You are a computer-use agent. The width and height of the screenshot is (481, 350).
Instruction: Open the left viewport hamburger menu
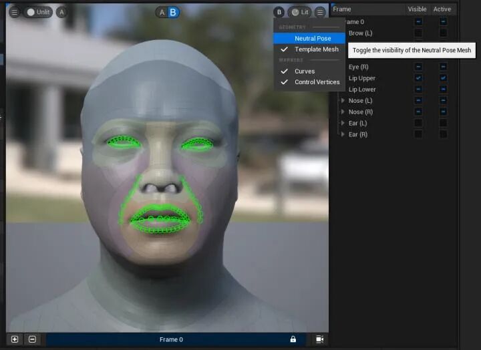[15, 12]
